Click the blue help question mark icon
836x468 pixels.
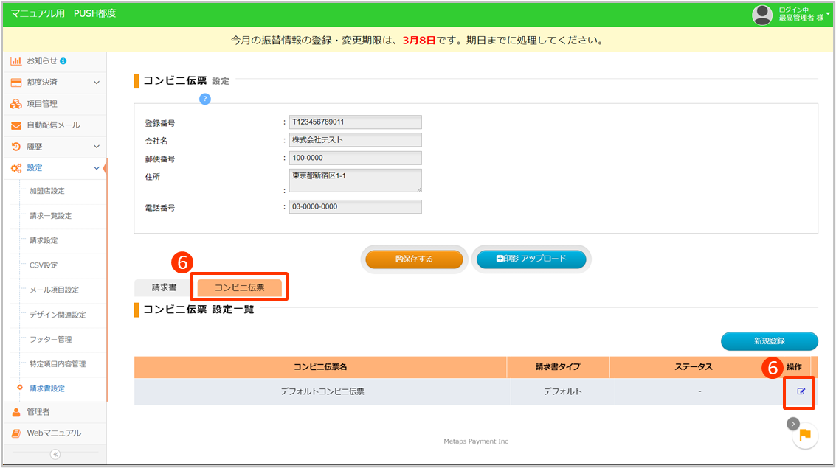[205, 99]
